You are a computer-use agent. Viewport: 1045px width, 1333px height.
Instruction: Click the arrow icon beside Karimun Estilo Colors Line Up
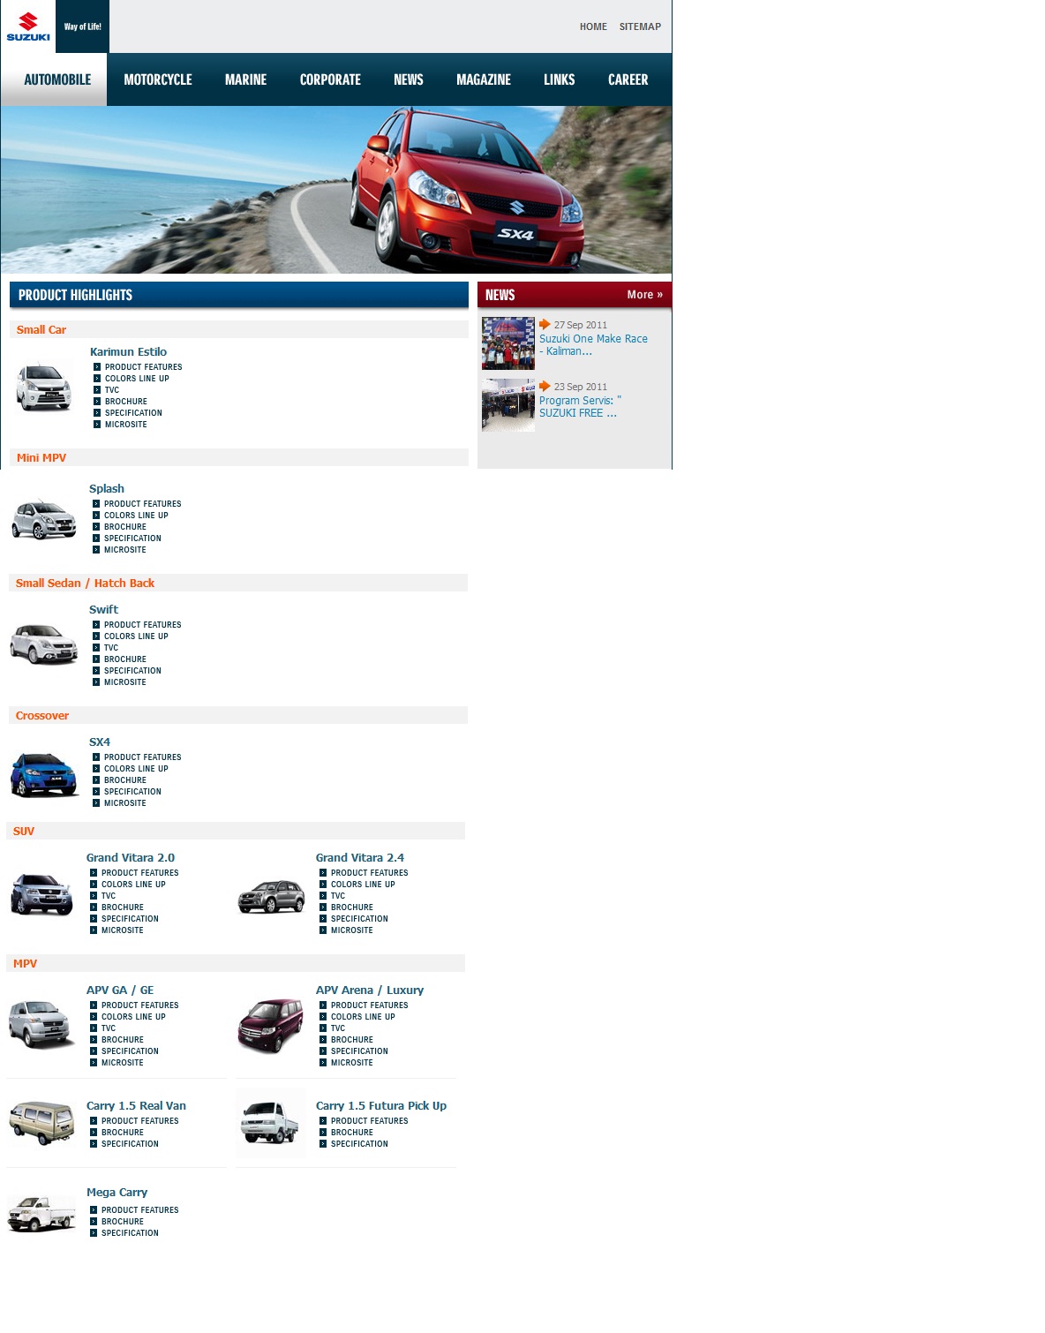tap(95, 378)
